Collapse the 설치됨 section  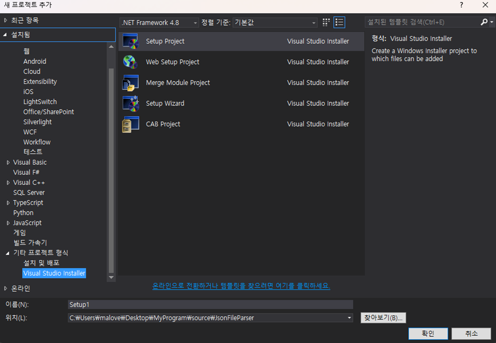5,35
